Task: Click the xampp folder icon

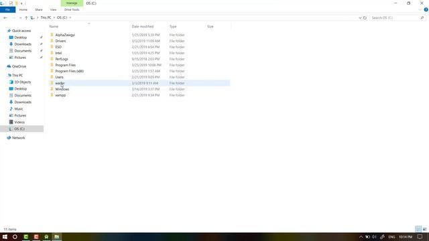Action: pyautogui.click(x=52, y=95)
